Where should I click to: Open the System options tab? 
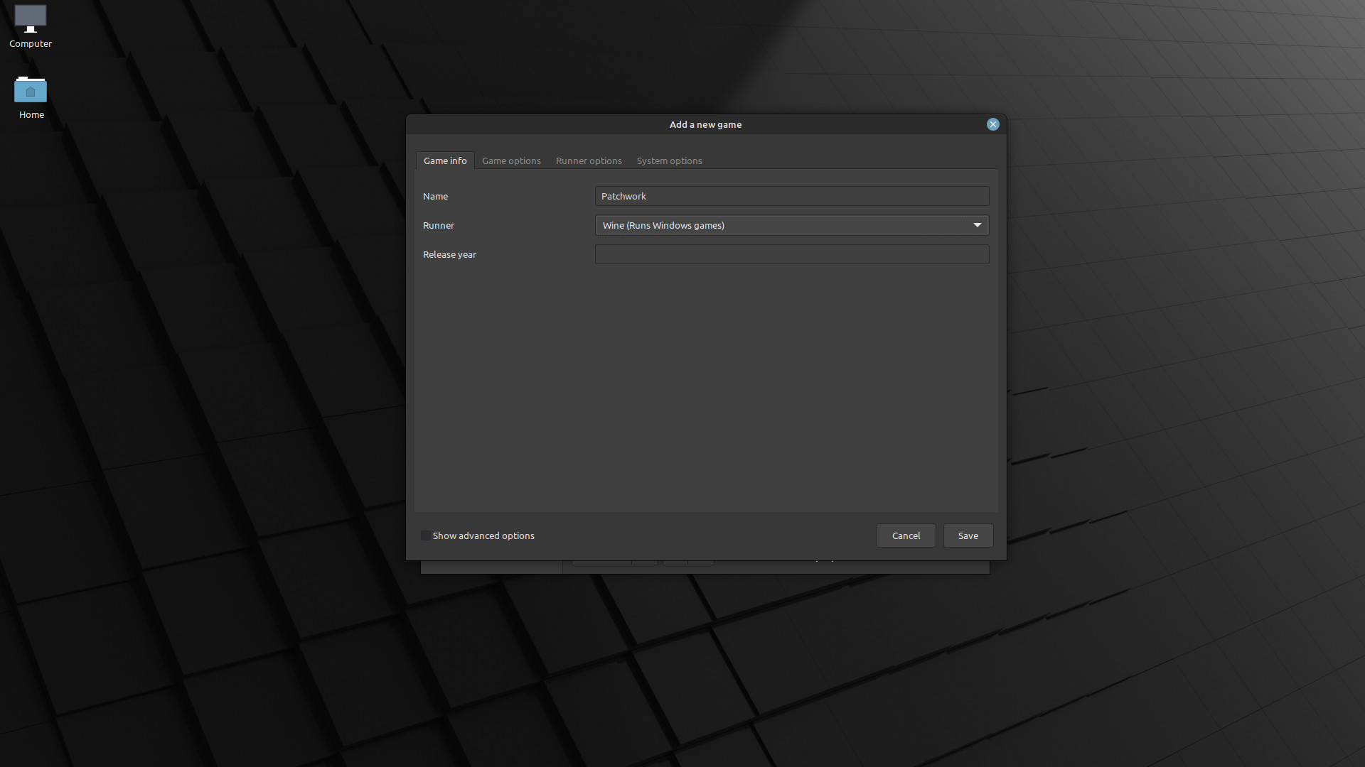click(x=669, y=161)
